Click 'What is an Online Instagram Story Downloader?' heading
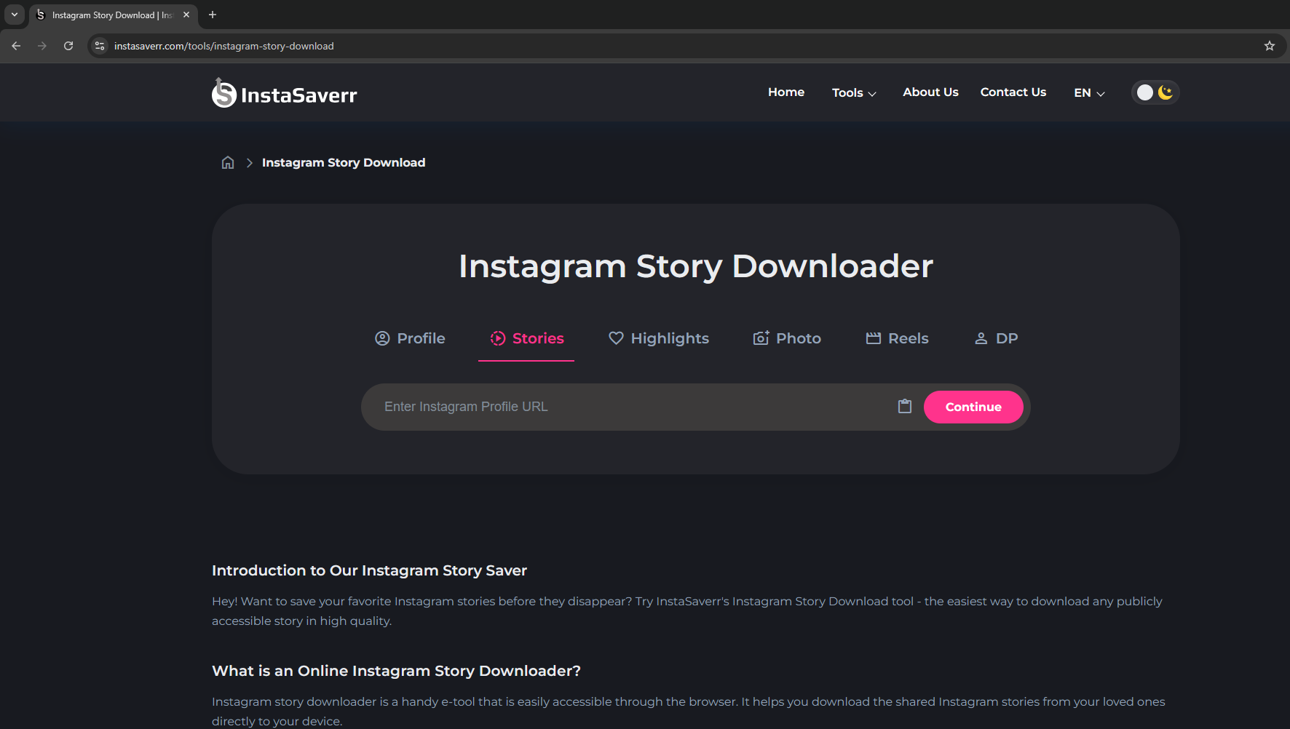Screen dimensions: 1290x729 (396, 671)
